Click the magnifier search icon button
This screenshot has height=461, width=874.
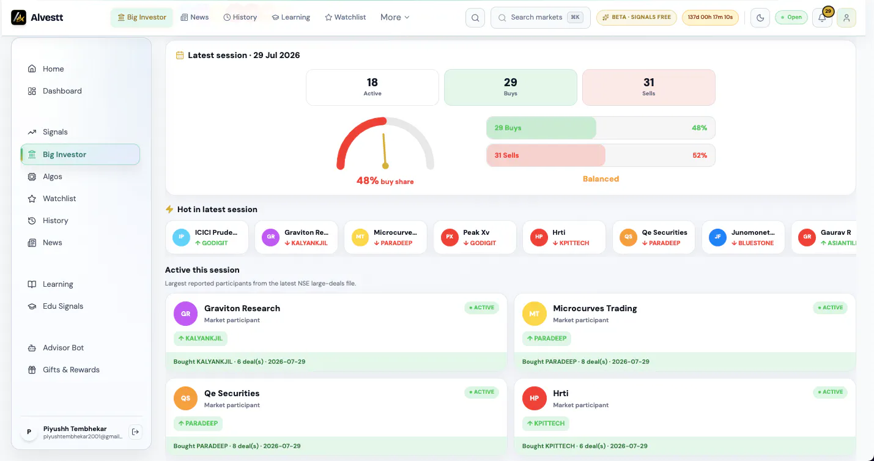click(475, 18)
